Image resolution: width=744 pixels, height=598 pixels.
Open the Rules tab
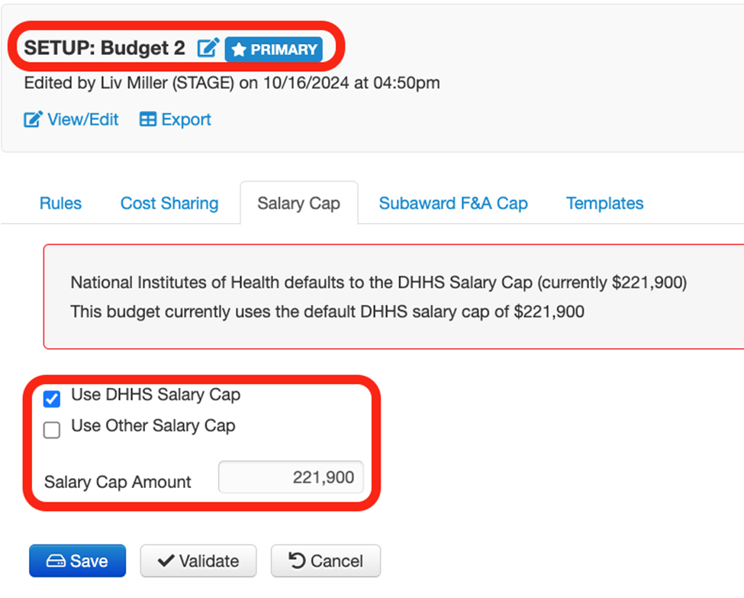[x=60, y=204]
